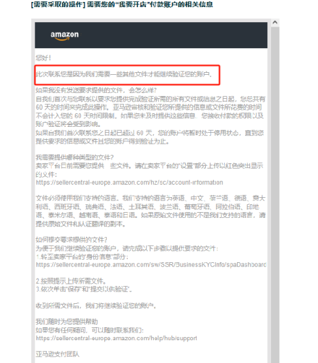Screen dimensions: 318x363
Task: Click the scrollbar up arrow
Action: tap(275, 23)
